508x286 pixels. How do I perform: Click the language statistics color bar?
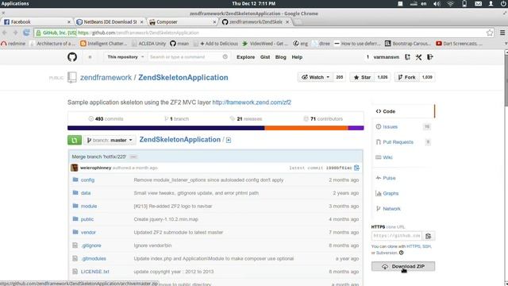pyautogui.click(x=215, y=128)
